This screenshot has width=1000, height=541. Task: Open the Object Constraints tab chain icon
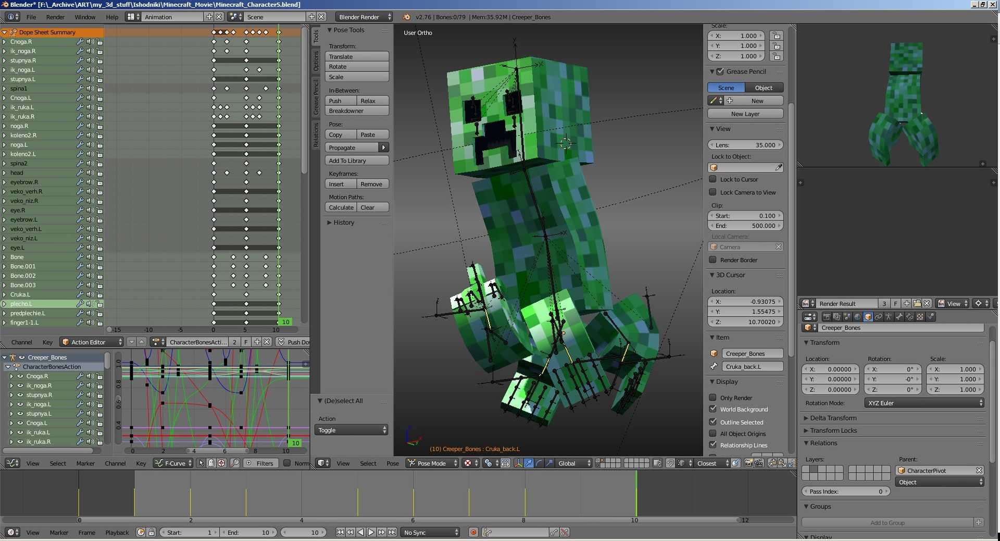point(879,316)
